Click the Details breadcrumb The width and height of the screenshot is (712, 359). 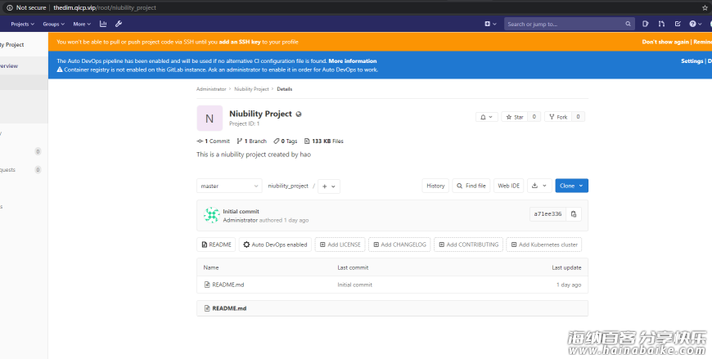285,89
